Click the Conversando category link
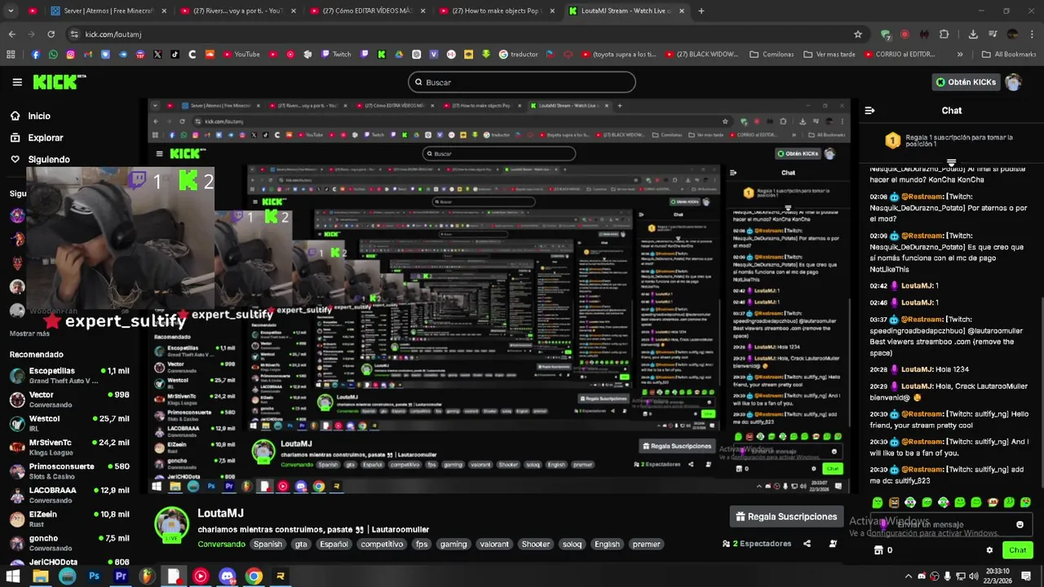The height and width of the screenshot is (587, 1044). [x=221, y=544]
